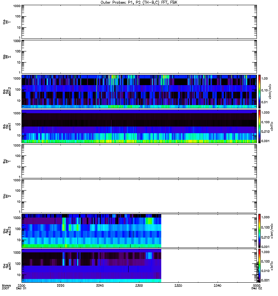Click the 'hhmm' axis unit label
The height and width of the screenshot is (296, 278).
point(6,285)
